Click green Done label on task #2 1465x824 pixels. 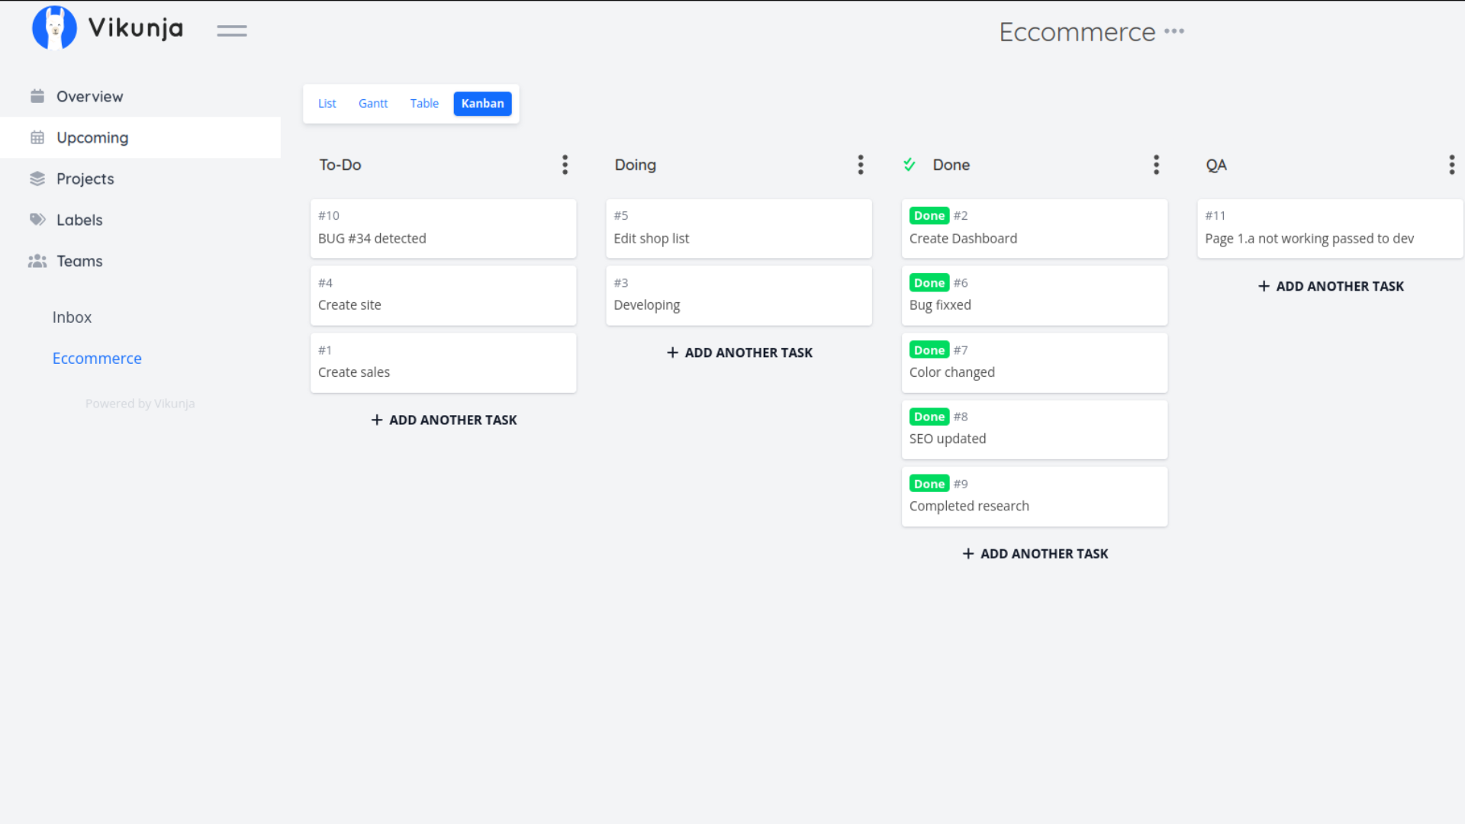tap(929, 216)
